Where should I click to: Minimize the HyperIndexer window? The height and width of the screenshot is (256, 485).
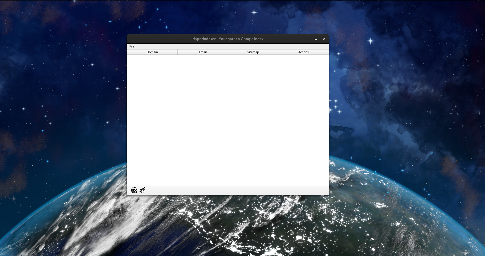(x=316, y=39)
